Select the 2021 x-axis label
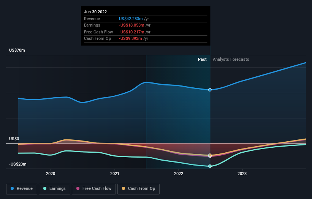Viewport: 312px width, 199px height. tap(115, 174)
